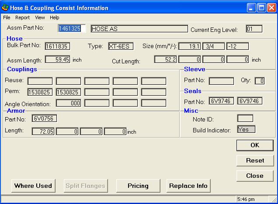Open the Report menu
The height and width of the screenshot is (204, 278).
pyautogui.click(x=22, y=17)
